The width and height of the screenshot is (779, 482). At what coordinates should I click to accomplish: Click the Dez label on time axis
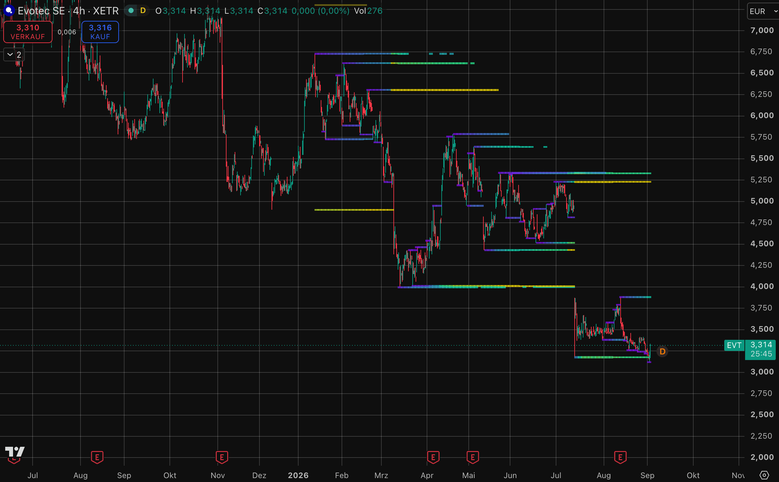pos(259,475)
